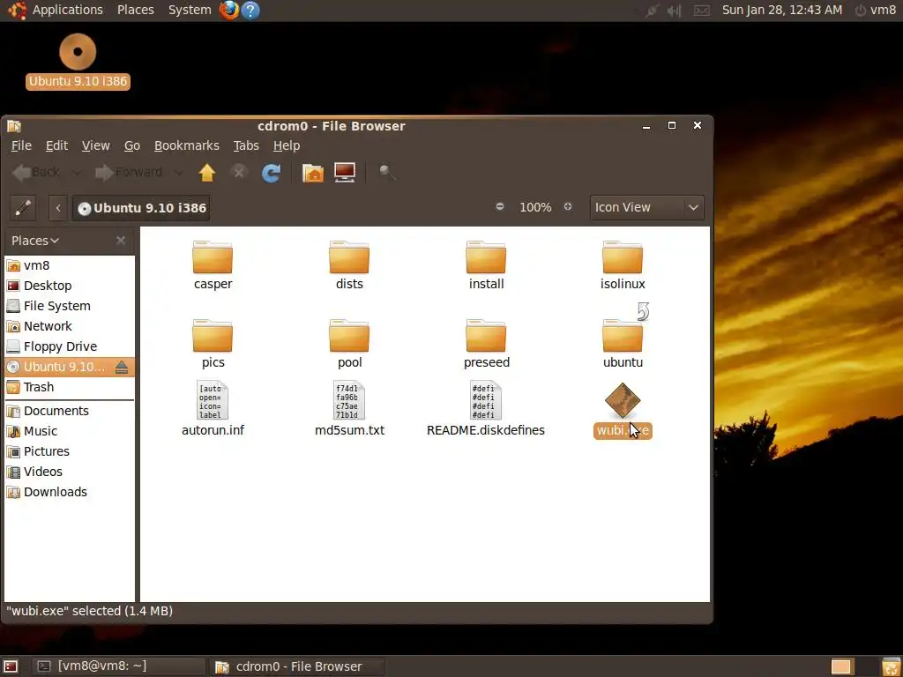The image size is (903, 677).
Task: Switch to the vm8@vm8 terminal window
Action: tap(117, 666)
